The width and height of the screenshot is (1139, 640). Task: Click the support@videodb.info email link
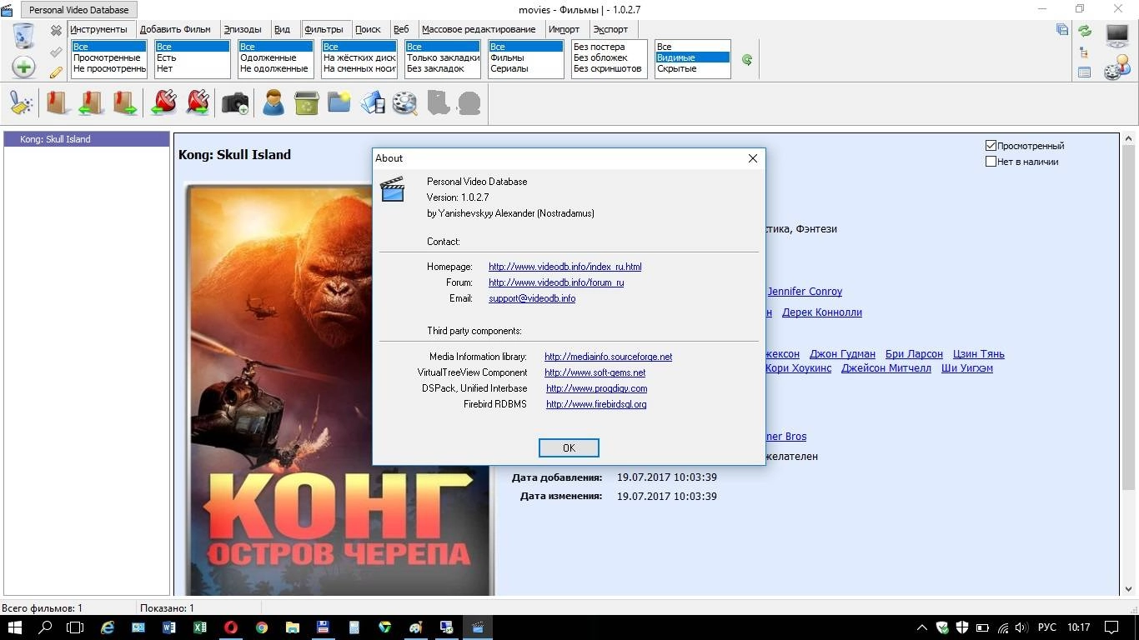[532, 298]
